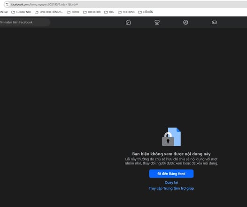Image resolution: width=247 pixels, height=207 pixels.
Task: Click the Đi đến Bảng feed button
Action: click(171, 174)
